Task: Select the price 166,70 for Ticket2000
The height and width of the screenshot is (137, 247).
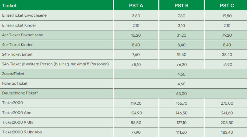Action: 181,103
